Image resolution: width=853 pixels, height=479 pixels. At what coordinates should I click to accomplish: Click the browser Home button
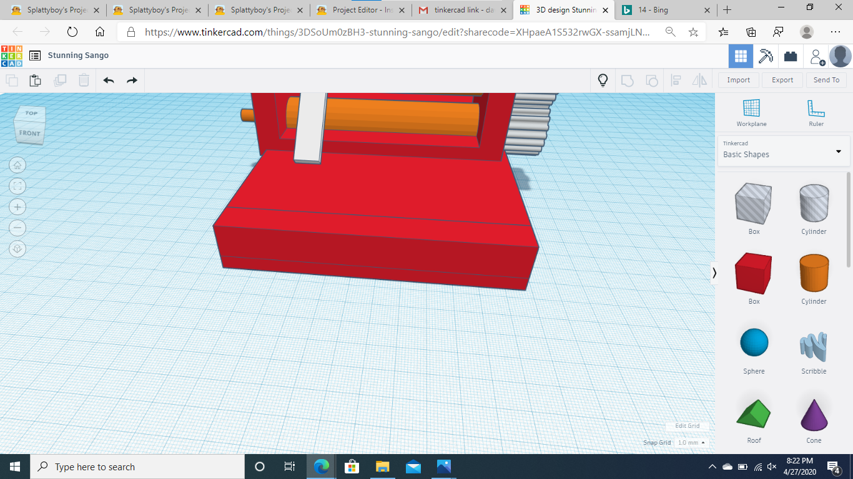coord(100,32)
